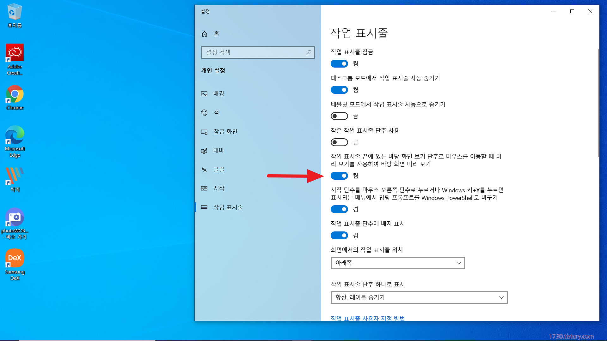
Task: Click the home icon in Settings sidebar
Action: pyautogui.click(x=205, y=34)
